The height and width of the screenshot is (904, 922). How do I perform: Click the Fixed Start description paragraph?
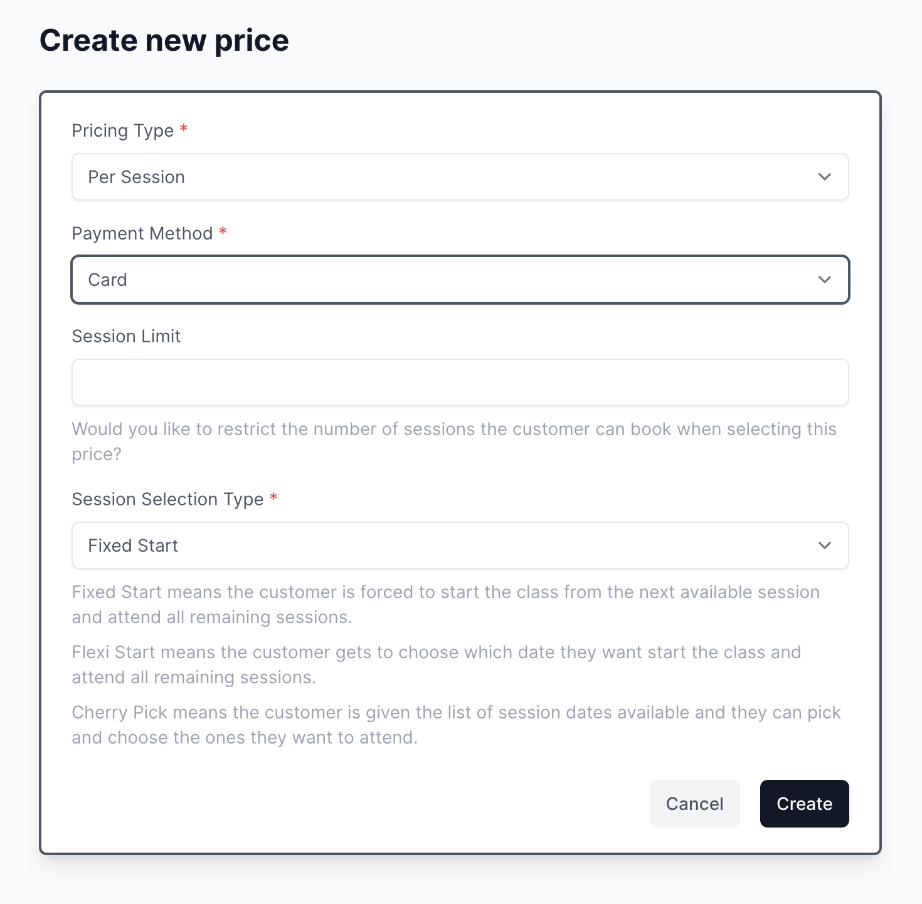click(445, 604)
